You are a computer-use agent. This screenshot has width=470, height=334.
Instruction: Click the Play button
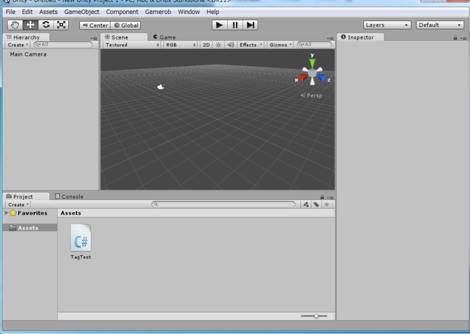219,25
